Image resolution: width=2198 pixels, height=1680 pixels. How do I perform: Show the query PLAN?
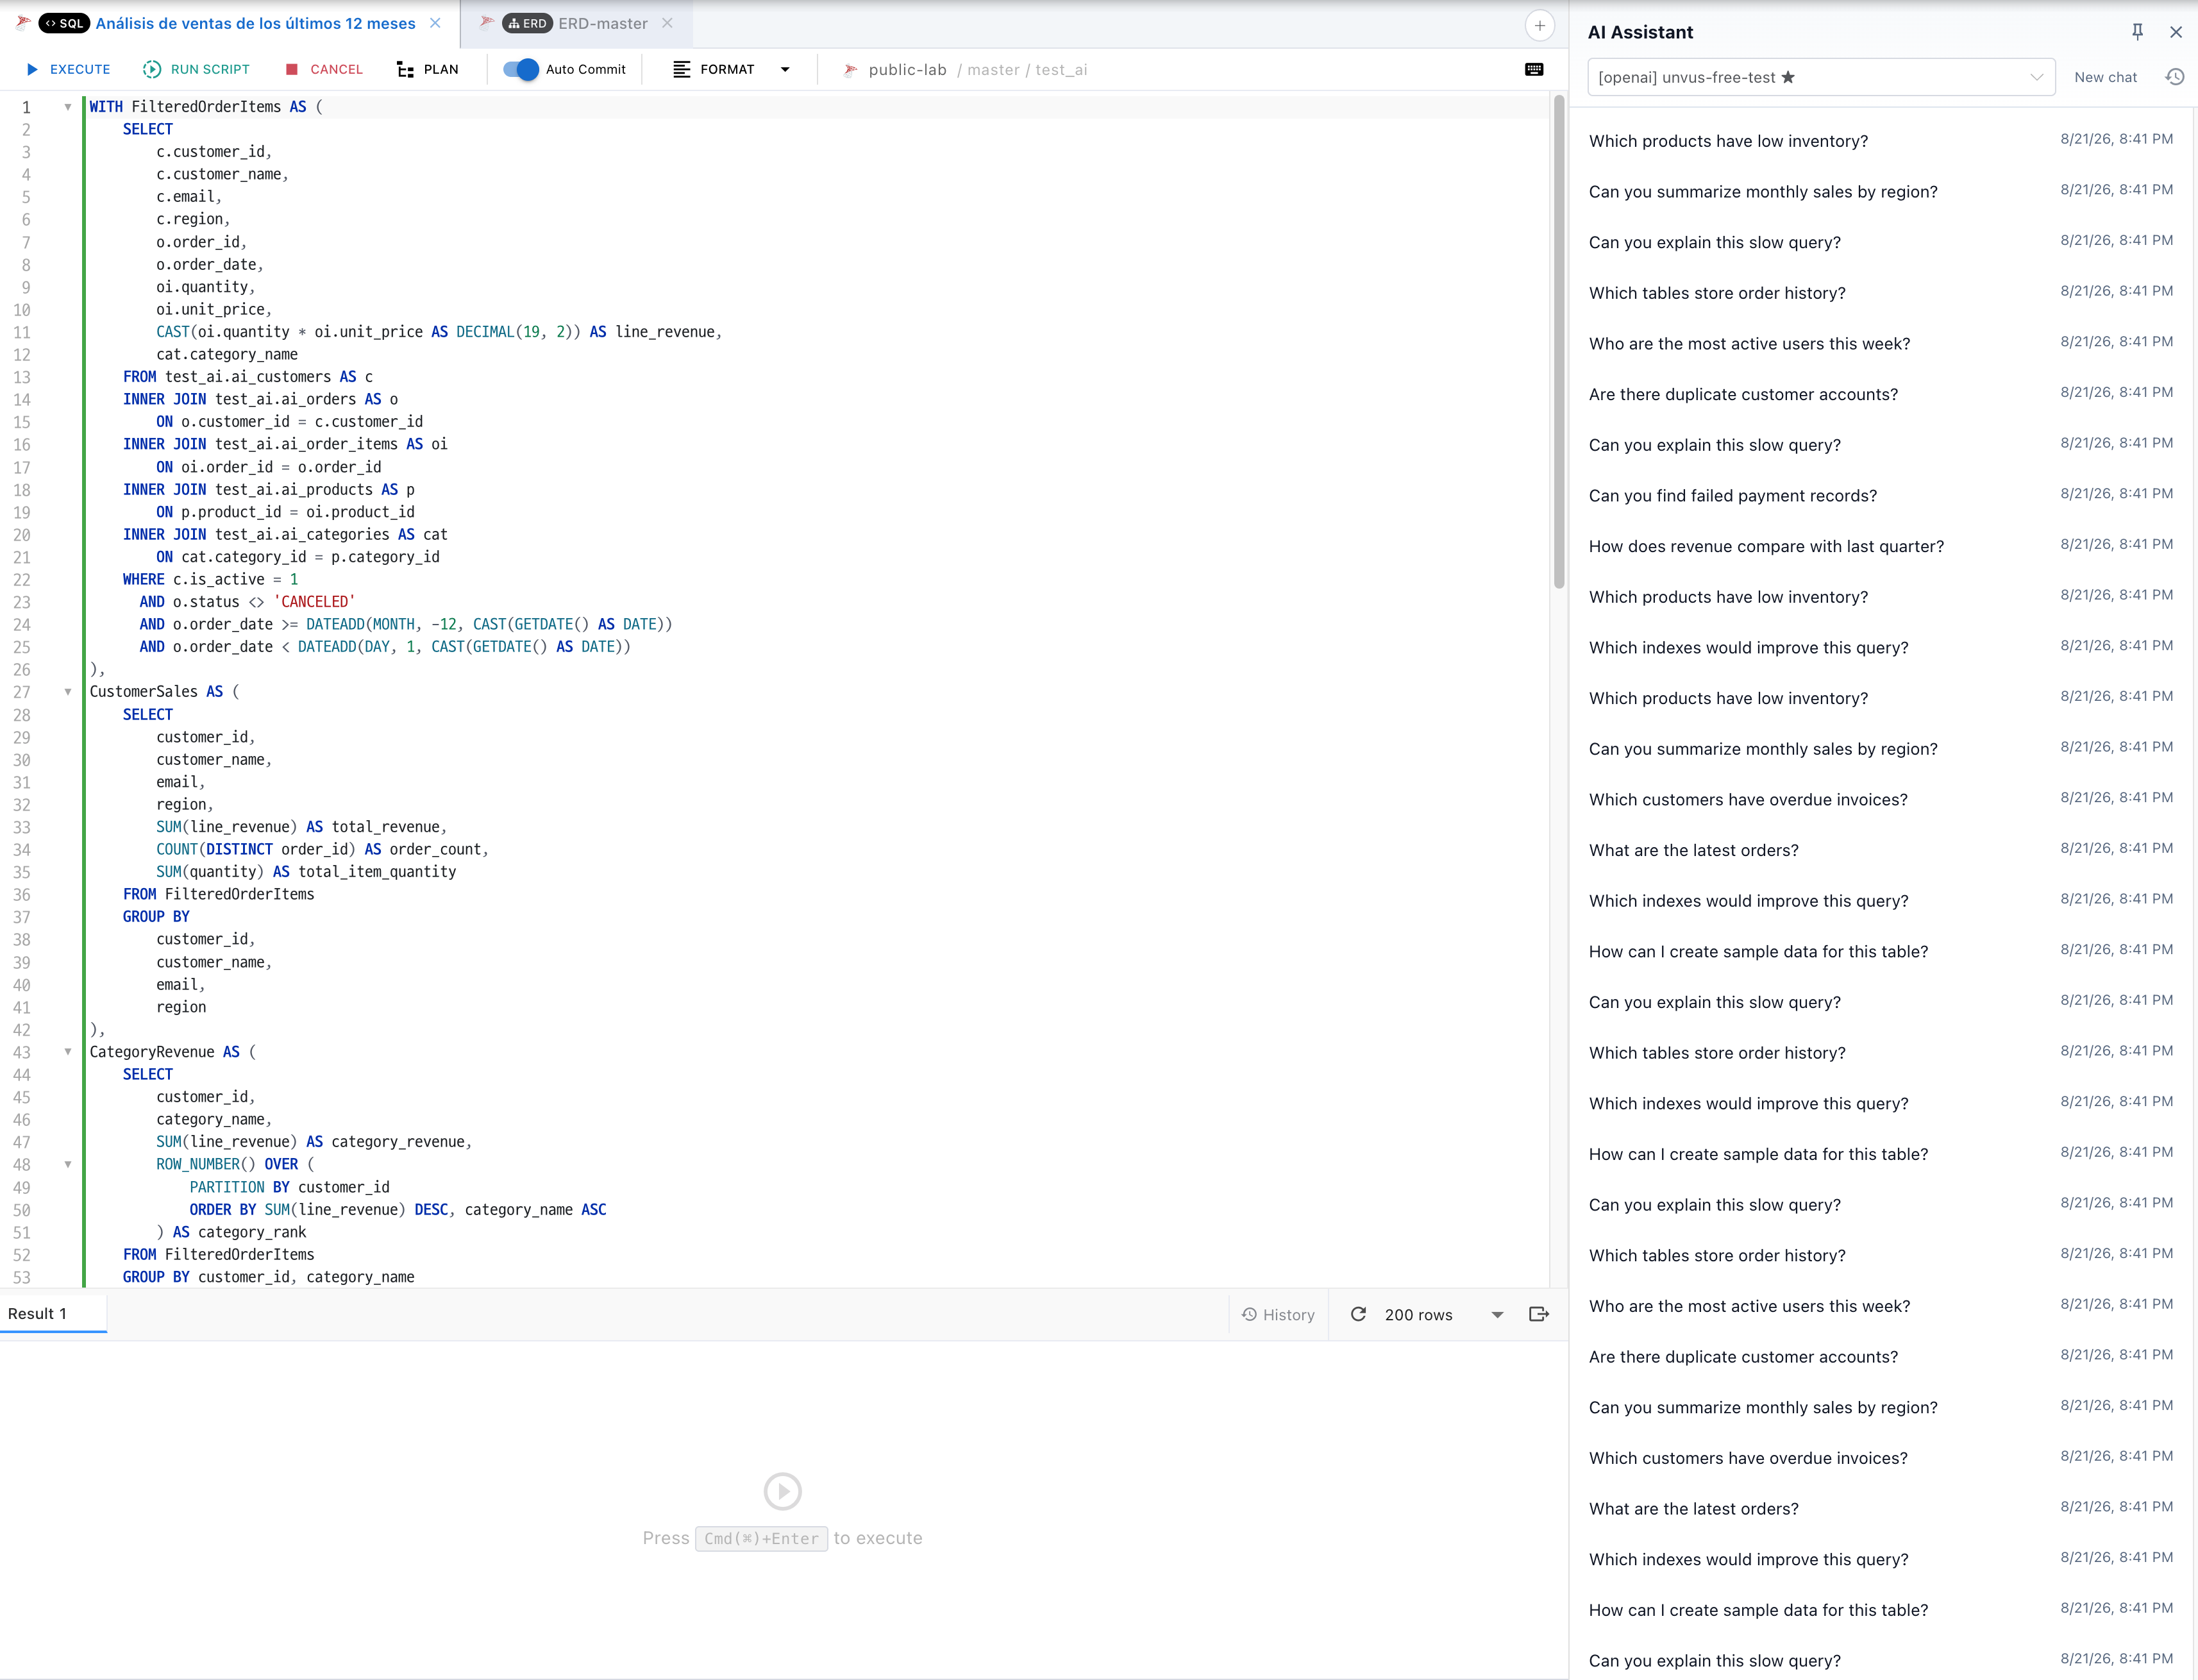[428, 69]
